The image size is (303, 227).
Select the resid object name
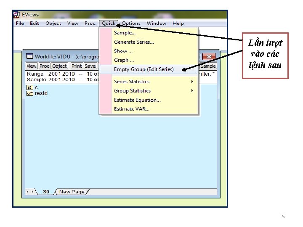click(41, 93)
